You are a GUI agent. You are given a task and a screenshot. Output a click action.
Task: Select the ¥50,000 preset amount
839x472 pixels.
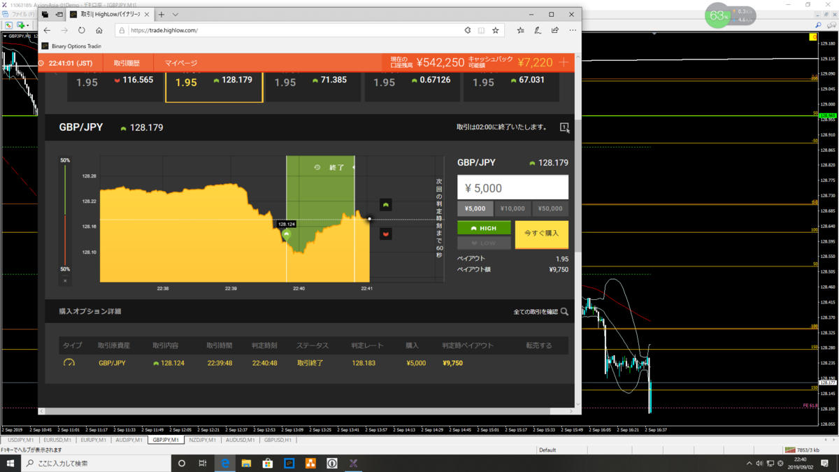click(550, 208)
